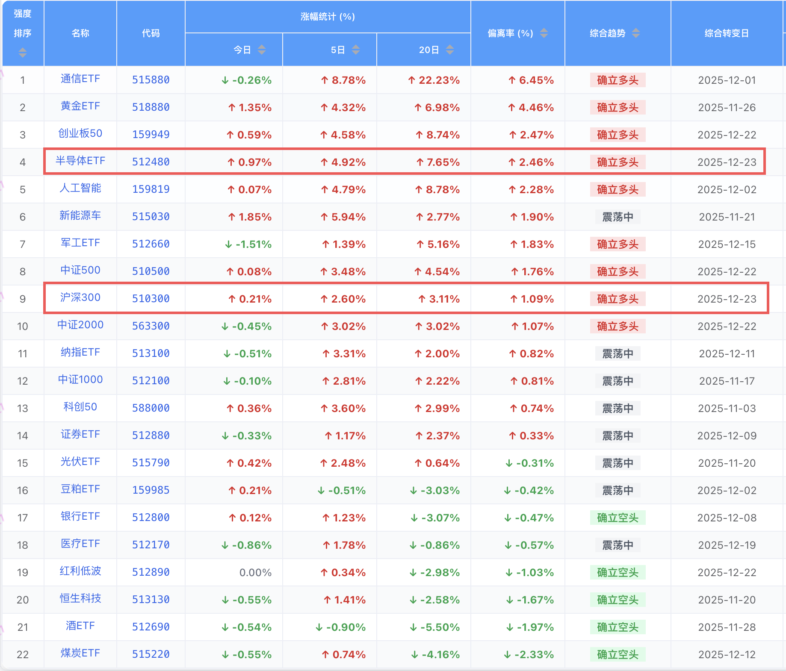Select the 综合转变日 column header
Screen dimensions: 786x671
pos(727,33)
